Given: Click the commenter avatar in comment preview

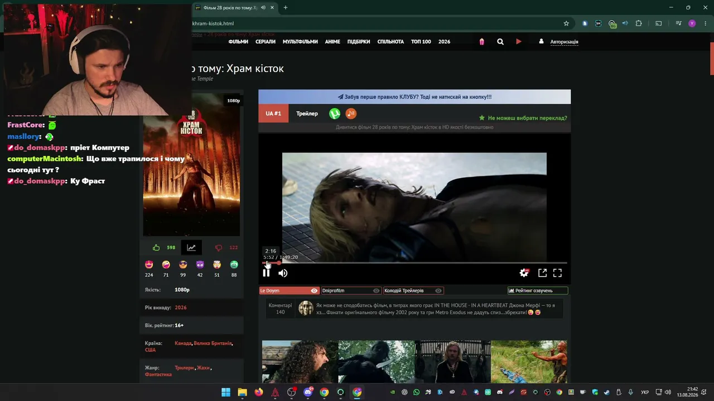Looking at the screenshot, I should [x=306, y=309].
